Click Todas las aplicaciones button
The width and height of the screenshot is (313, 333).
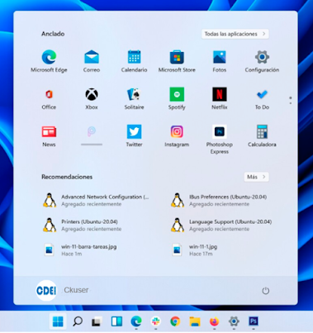coord(235,34)
